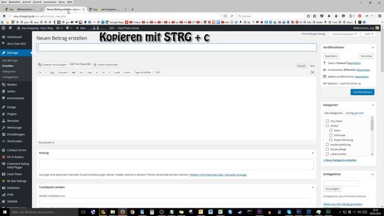Bookmark this page with the star icon
This screenshot has height=216, width=384.
[308, 16]
